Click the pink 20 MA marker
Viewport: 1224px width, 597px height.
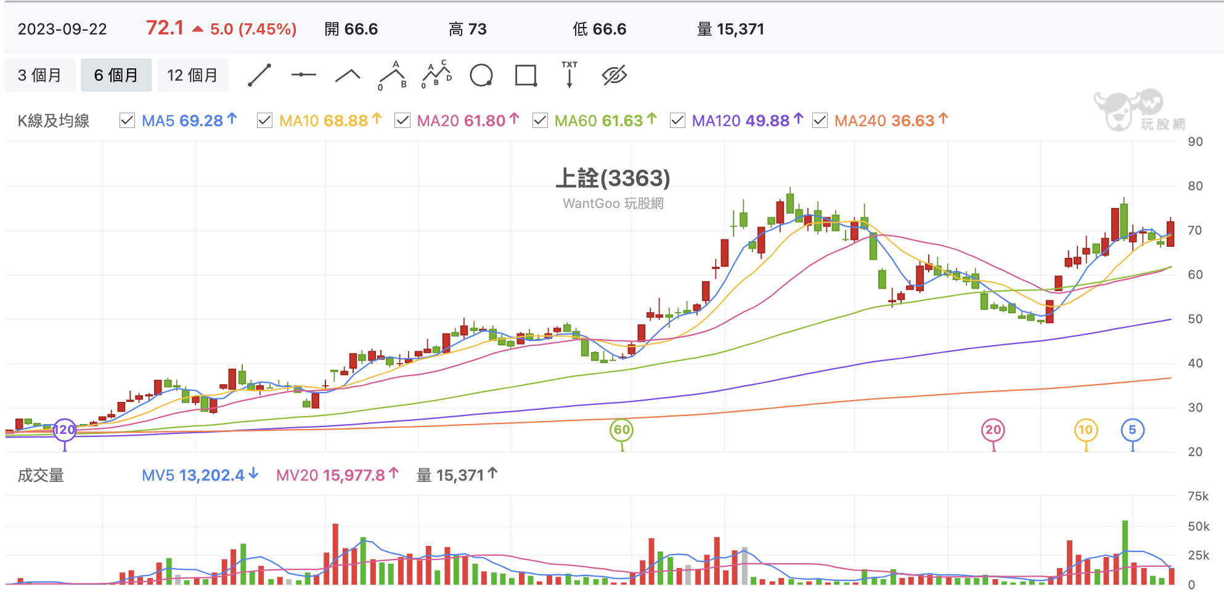[x=993, y=430]
